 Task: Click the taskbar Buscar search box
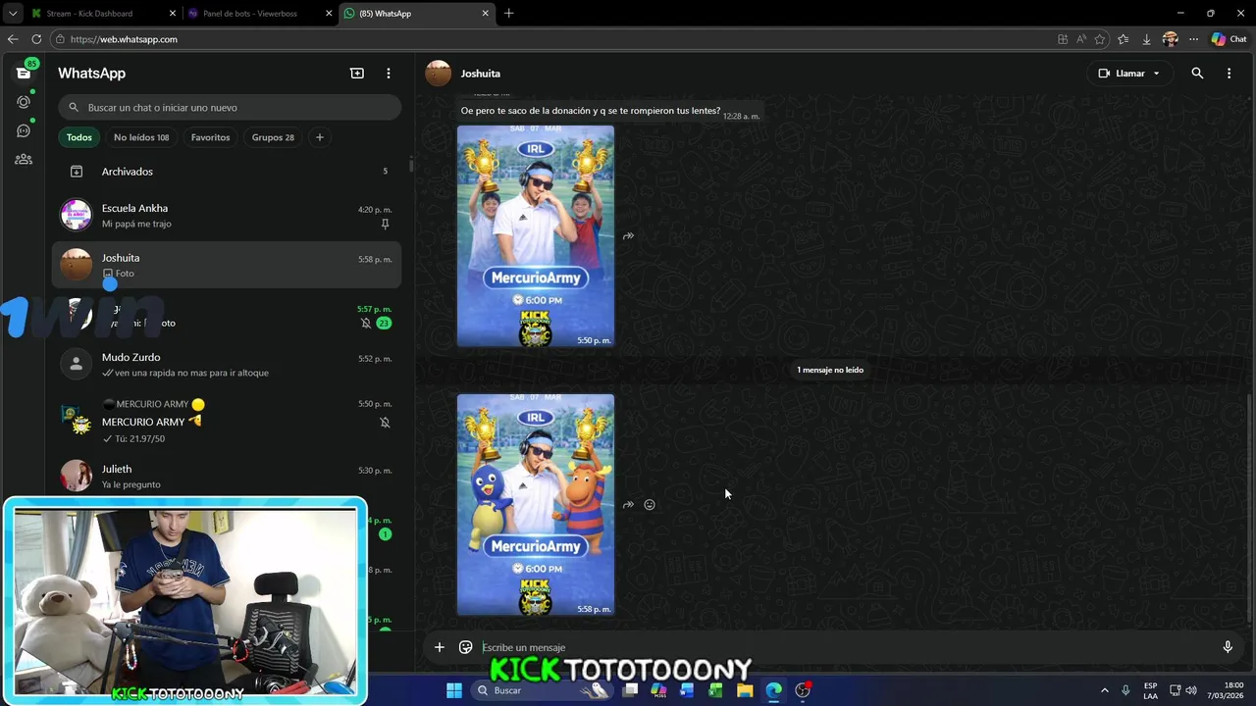542,690
